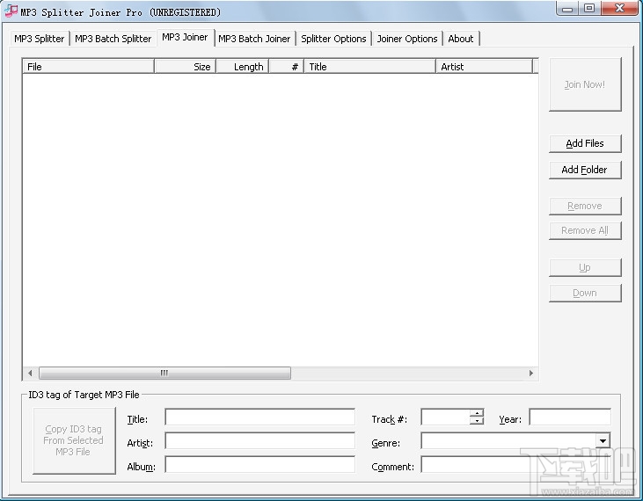Image resolution: width=643 pixels, height=501 pixels.
Task: Focus the ID3 Title input field
Action: click(260, 417)
